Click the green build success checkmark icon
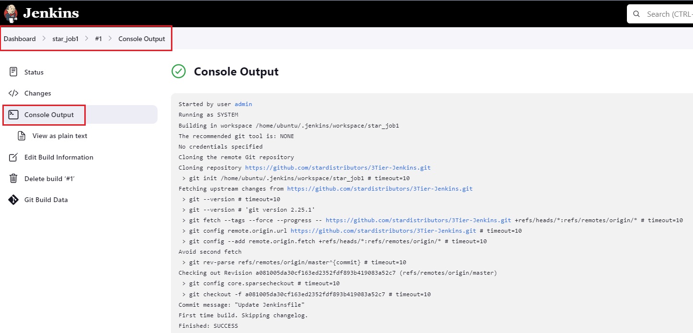This screenshot has height=333, width=693. pyautogui.click(x=179, y=72)
